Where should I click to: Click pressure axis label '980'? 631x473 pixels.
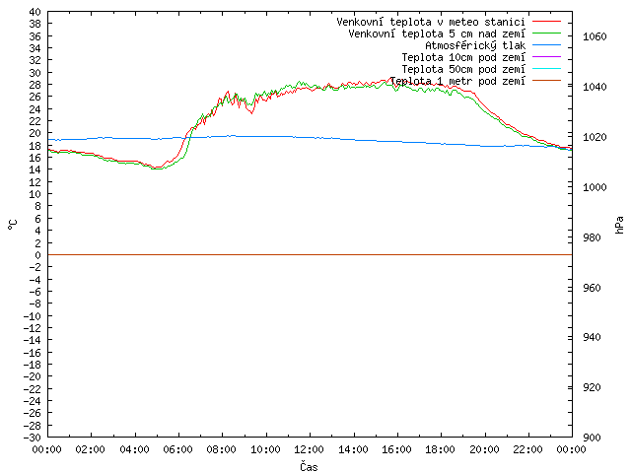(592, 237)
